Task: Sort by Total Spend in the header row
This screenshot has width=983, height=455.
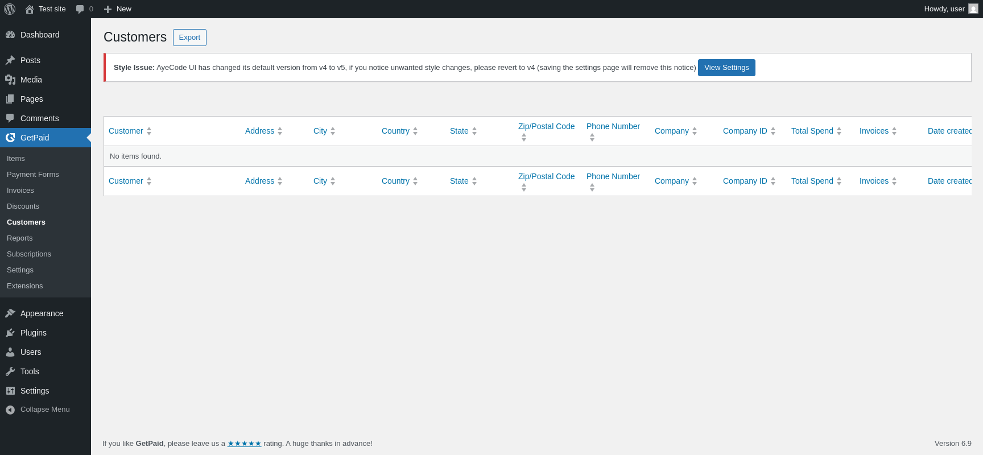Action: tap(812, 131)
